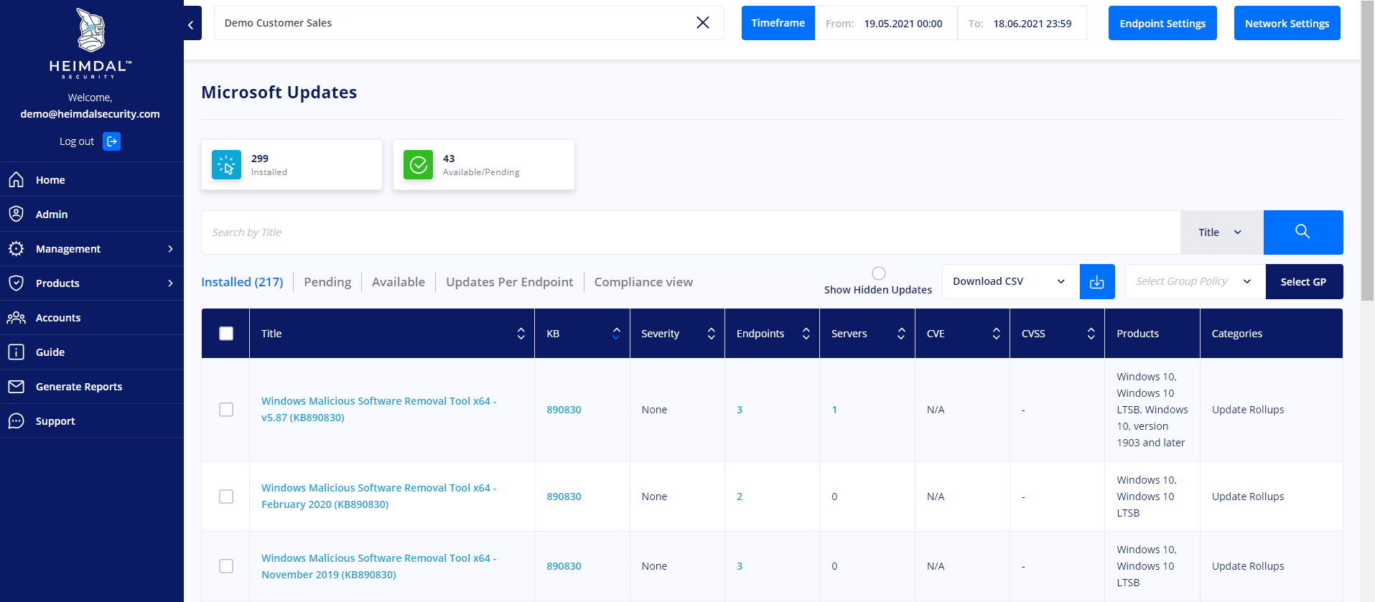Screen dimensions: 1375x602
Task: Click the To date field 18.06.2021 23:59
Action: pyautogui.click(x=1022, y=23)
